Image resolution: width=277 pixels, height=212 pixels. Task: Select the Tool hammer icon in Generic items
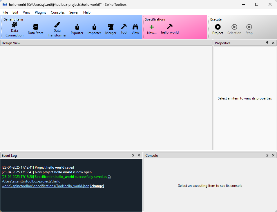(x=124, y=26)
